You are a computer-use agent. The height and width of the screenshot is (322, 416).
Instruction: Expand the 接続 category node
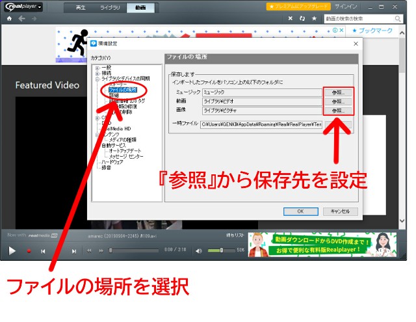(x=97, y=74)
